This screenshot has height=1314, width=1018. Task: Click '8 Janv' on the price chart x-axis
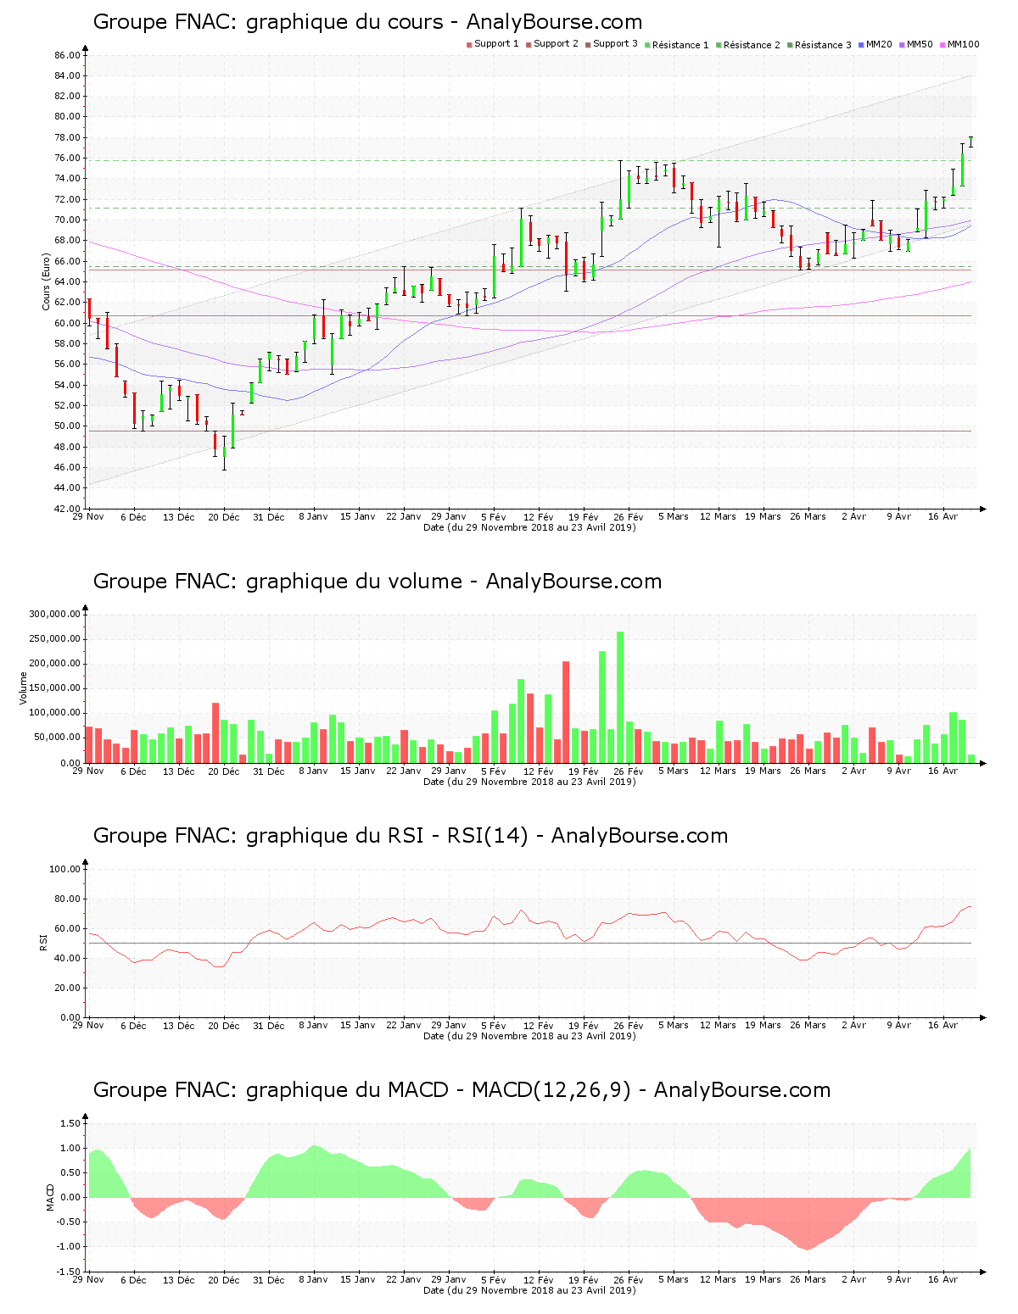pyautogui.click(x=313, y=517)
